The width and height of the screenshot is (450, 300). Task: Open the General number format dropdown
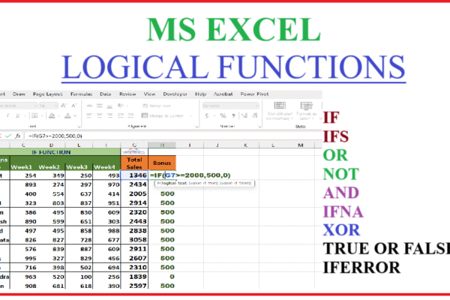point(230,106)
